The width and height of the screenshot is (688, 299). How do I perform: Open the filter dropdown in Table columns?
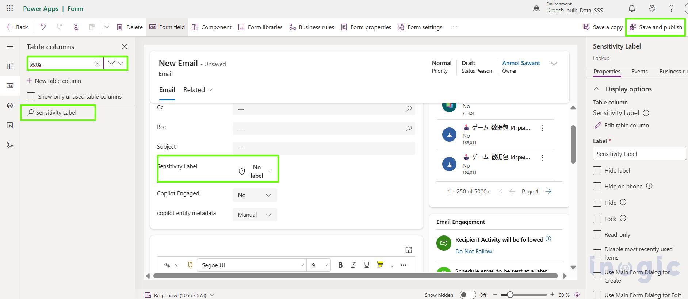[116, 64]
